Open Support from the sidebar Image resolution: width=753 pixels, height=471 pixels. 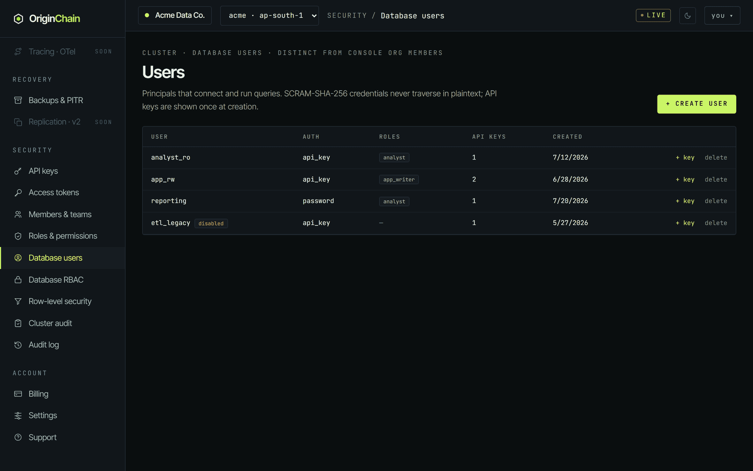click(63, 438)
